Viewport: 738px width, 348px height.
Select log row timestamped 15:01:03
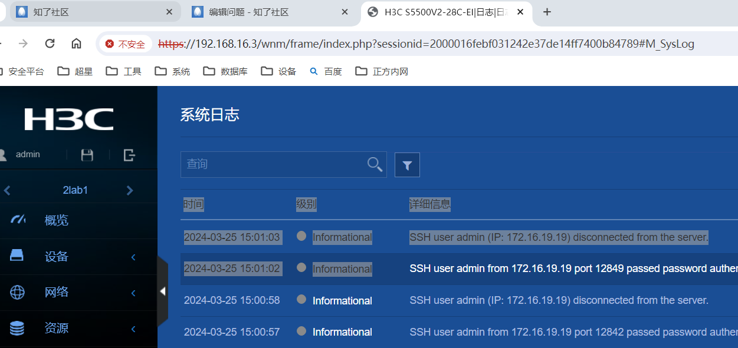[x=459, y=237]
